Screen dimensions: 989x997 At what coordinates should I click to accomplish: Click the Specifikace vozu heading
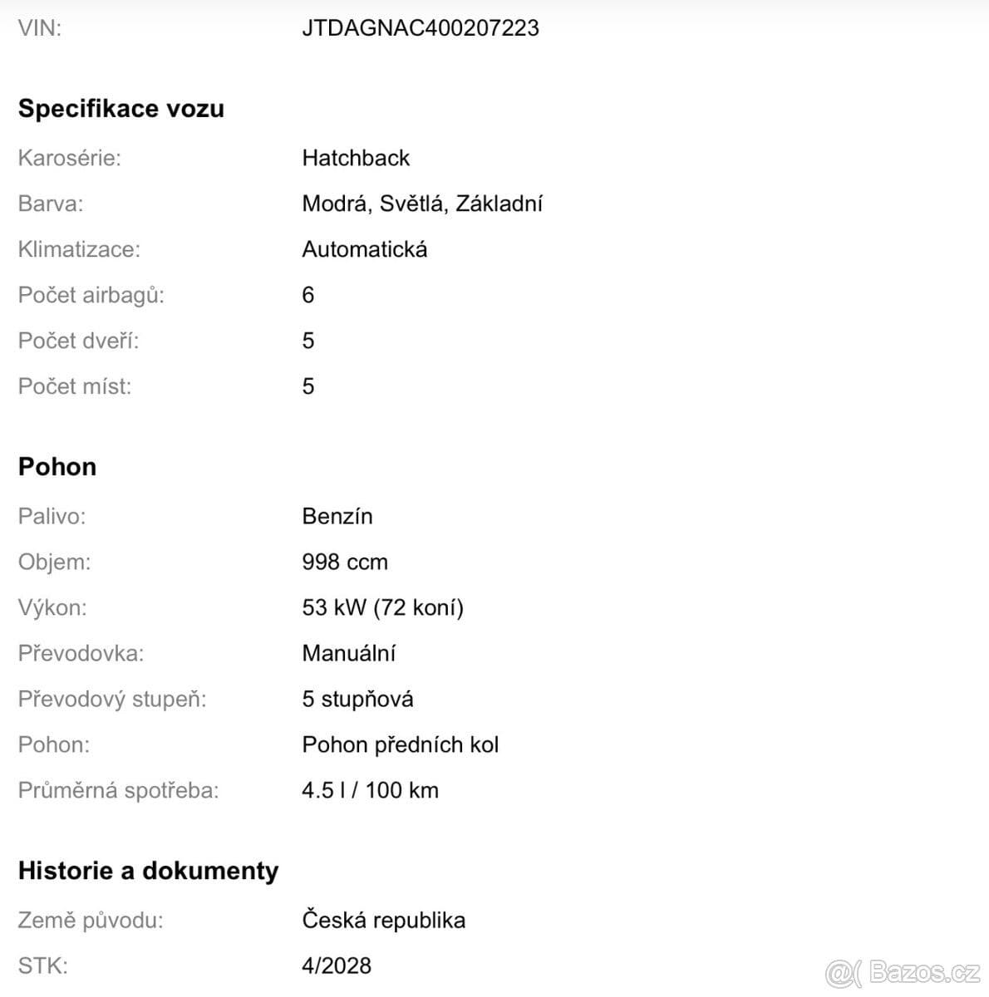point(121,109)
